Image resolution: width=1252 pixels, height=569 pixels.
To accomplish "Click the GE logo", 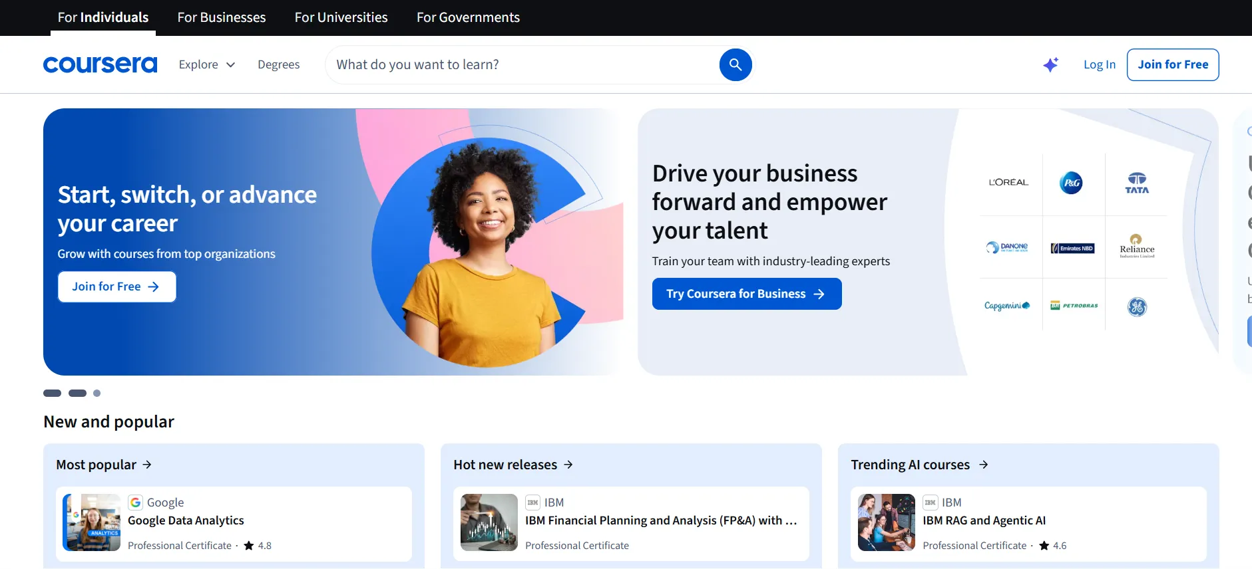I will coord(1137,306).
